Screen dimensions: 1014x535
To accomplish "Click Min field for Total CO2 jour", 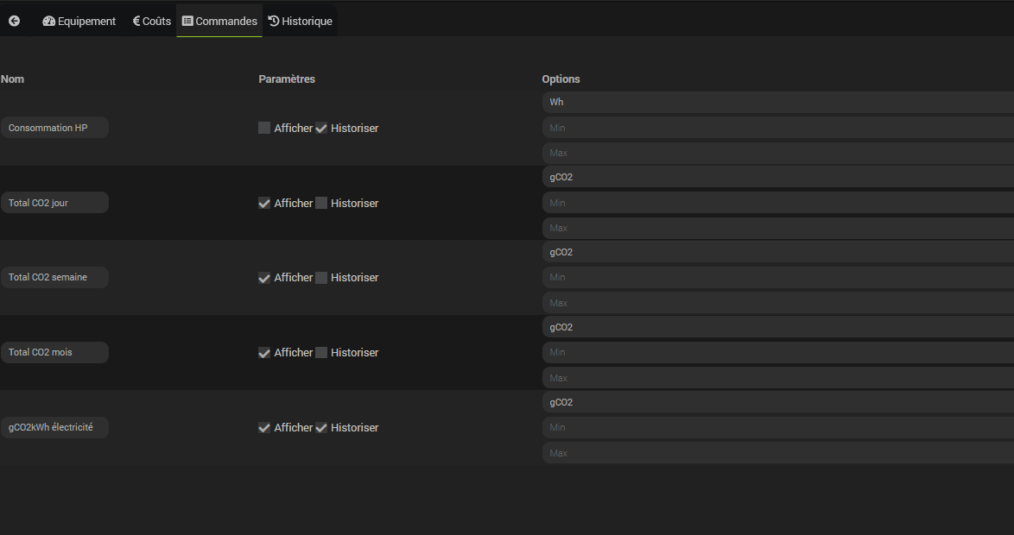I will click(x=777, y=203).
